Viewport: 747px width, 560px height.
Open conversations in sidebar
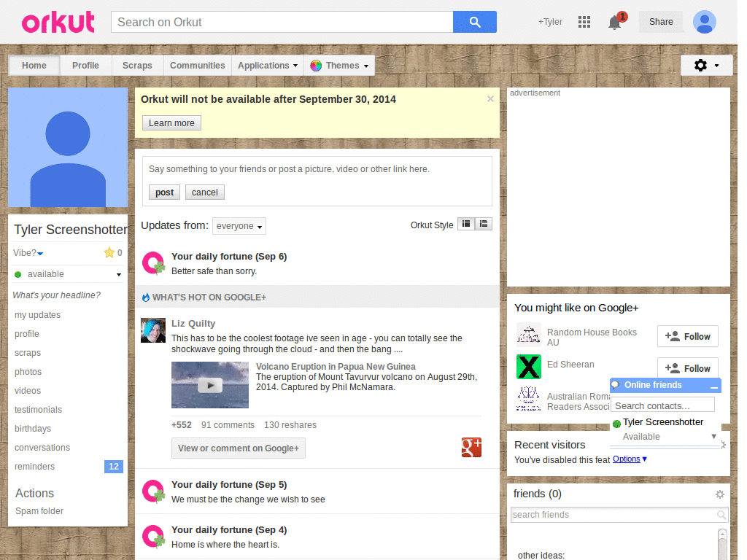[42, 448]
